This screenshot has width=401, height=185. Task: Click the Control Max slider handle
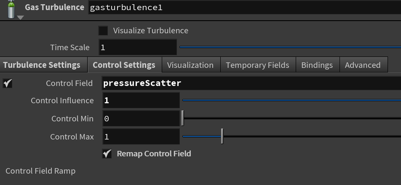[x=222, y=137]
